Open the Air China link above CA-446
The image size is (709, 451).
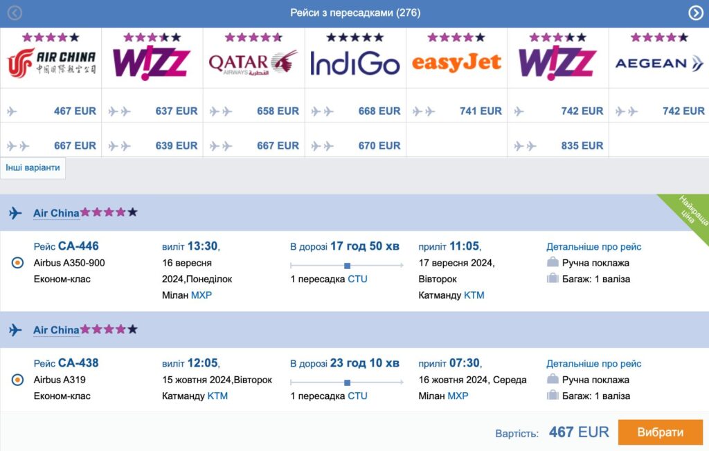(56, 213)
